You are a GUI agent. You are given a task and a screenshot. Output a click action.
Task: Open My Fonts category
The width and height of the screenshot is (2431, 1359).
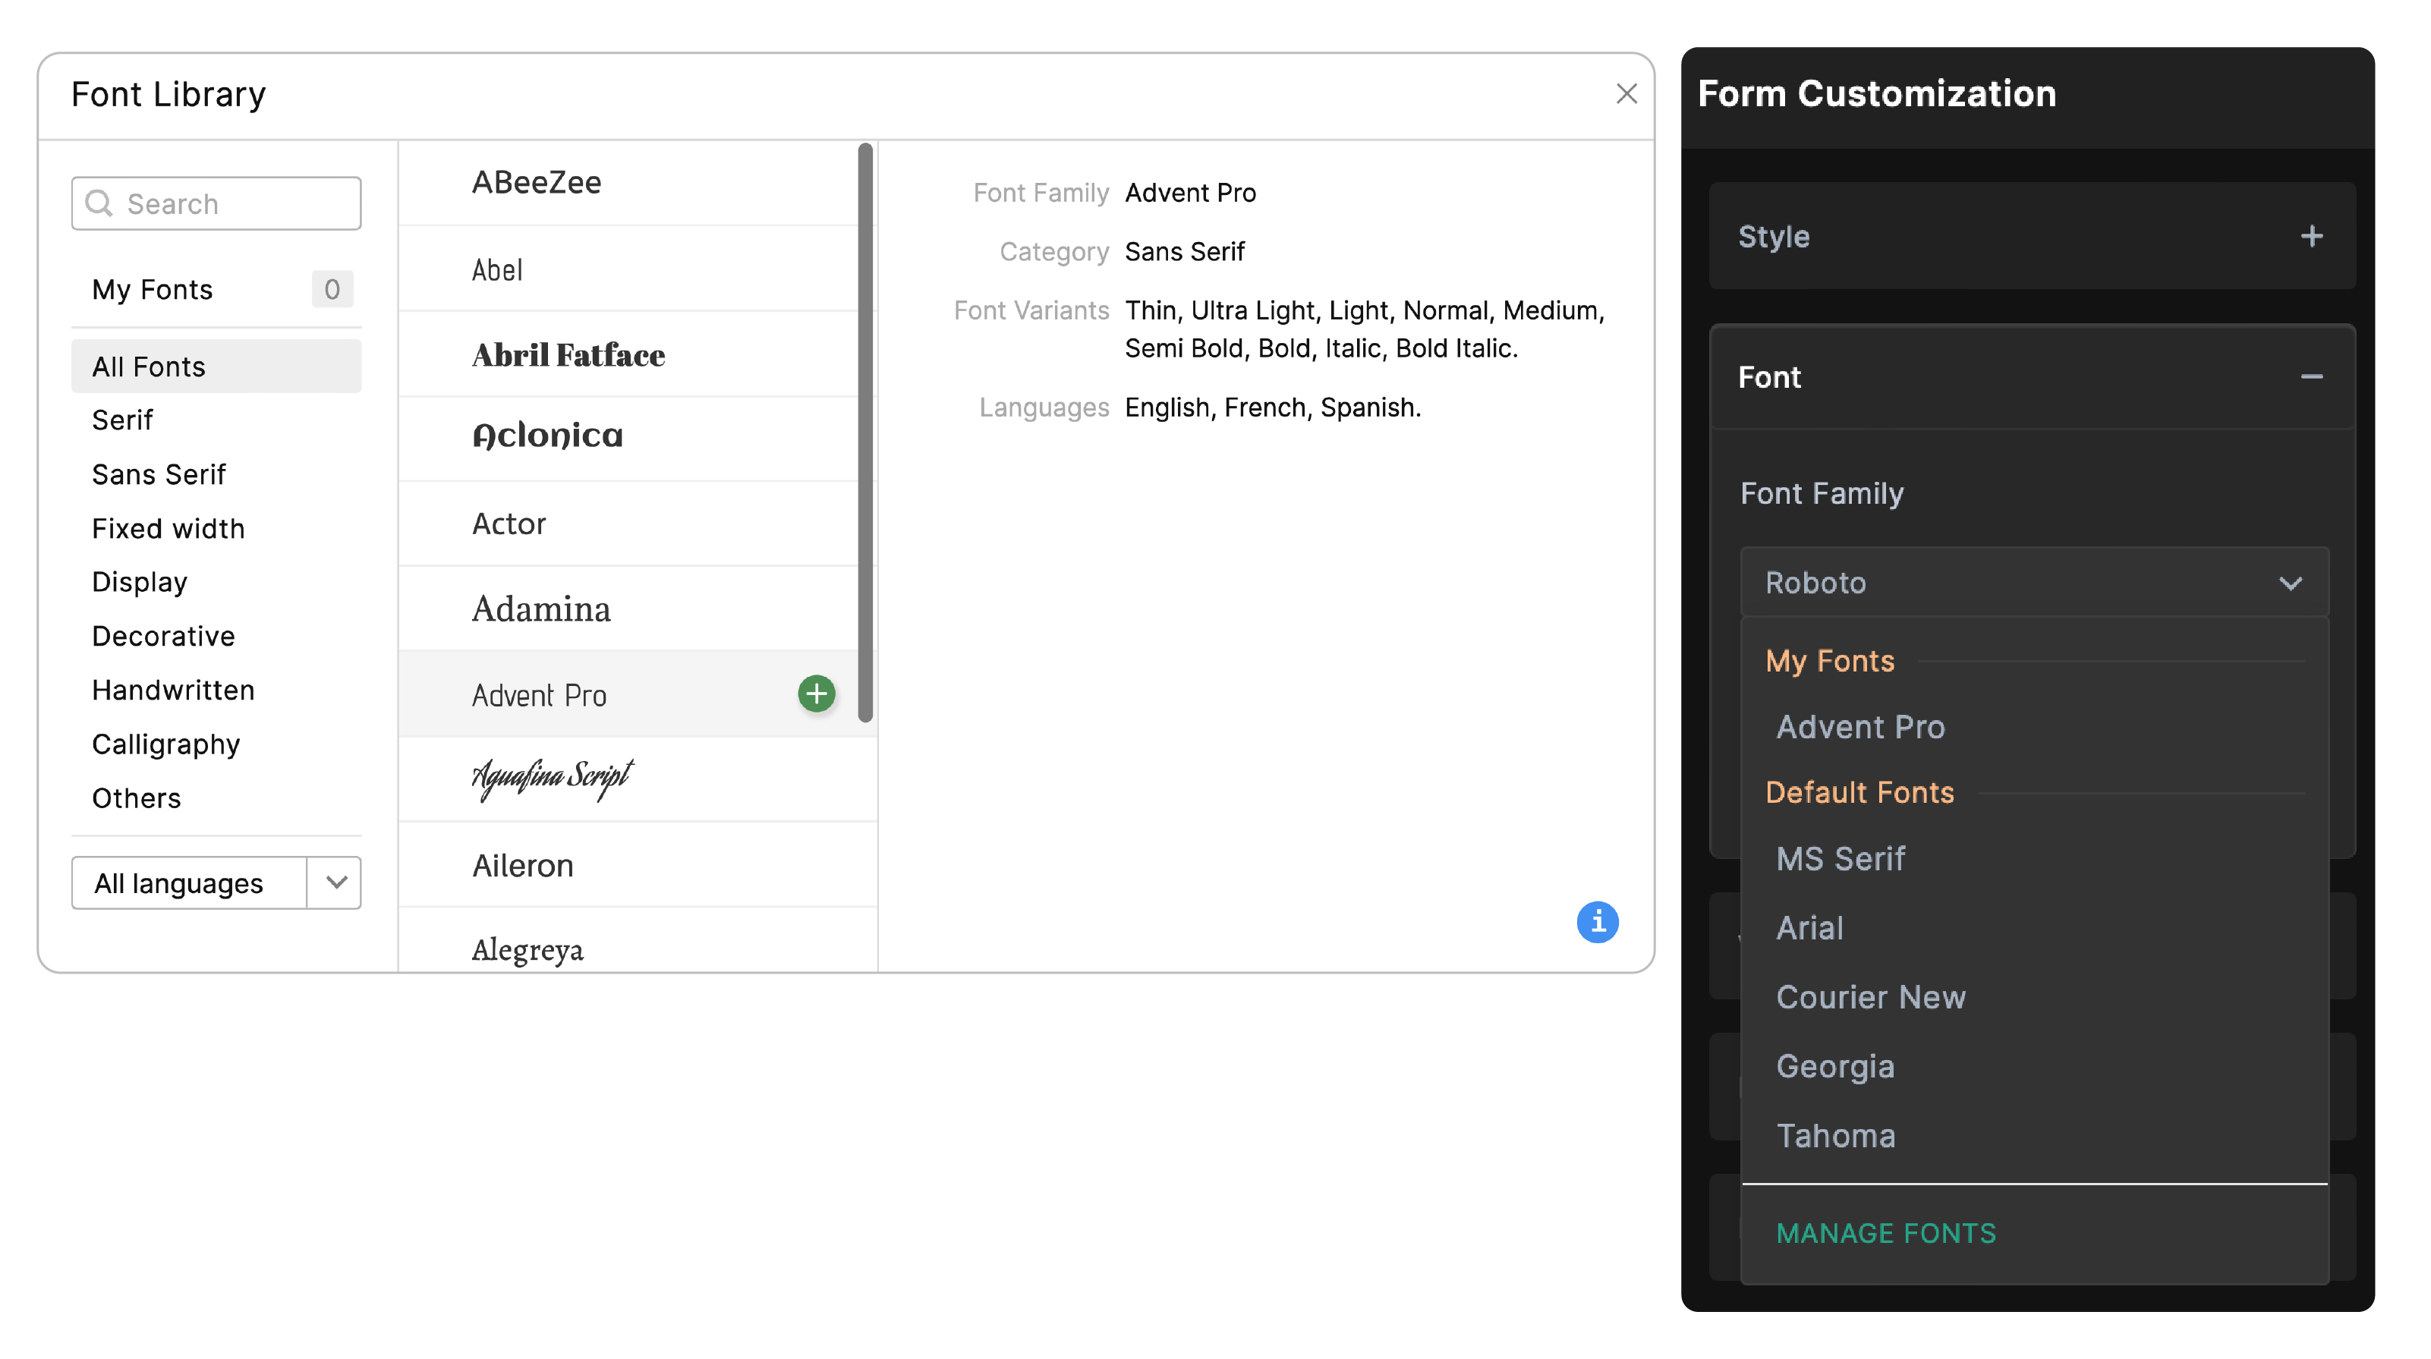(x=216, y=289)
